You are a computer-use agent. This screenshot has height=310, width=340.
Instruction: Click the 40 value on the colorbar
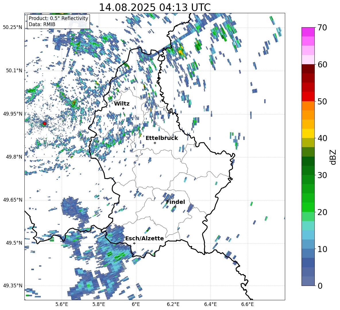322,138
